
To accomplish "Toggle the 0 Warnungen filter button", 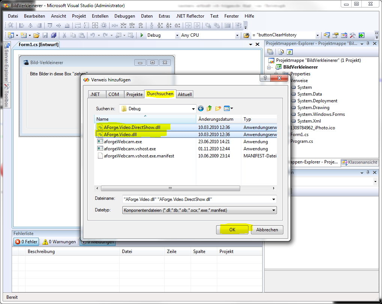I will point(59,242).
